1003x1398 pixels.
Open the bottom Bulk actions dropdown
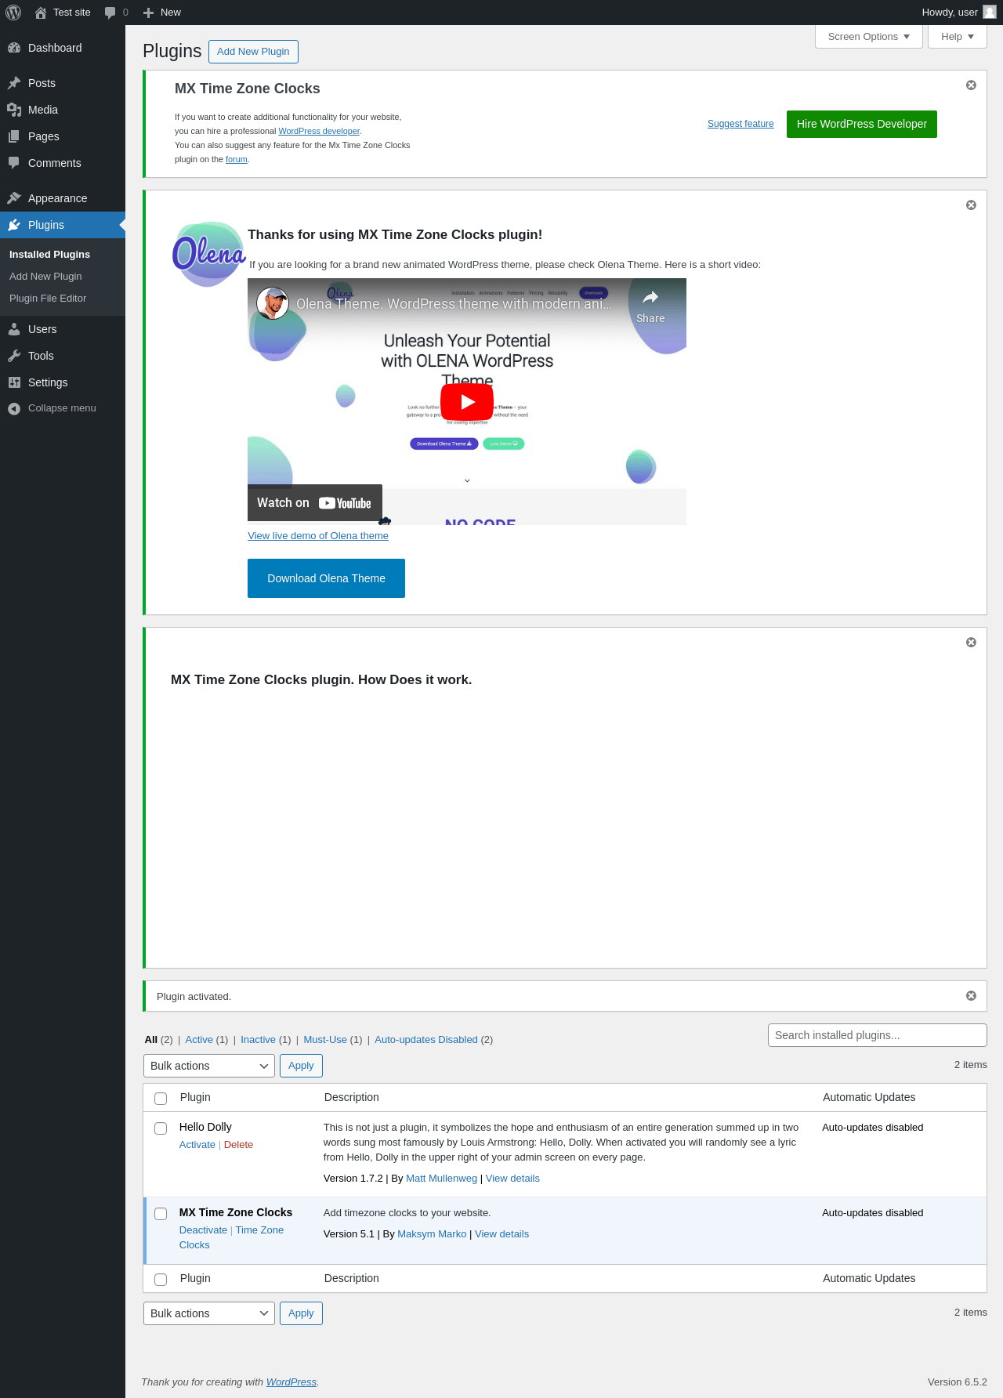tap(209, 1313)
